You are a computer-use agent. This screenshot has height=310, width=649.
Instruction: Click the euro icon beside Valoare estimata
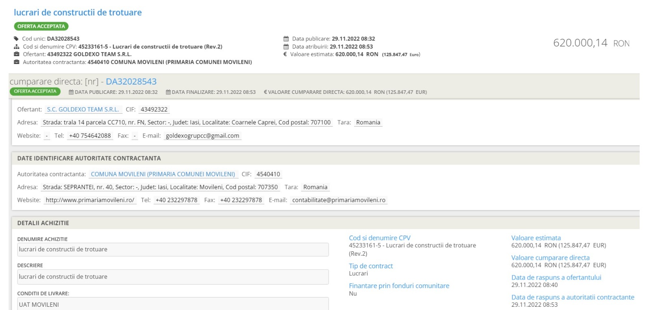285,54
